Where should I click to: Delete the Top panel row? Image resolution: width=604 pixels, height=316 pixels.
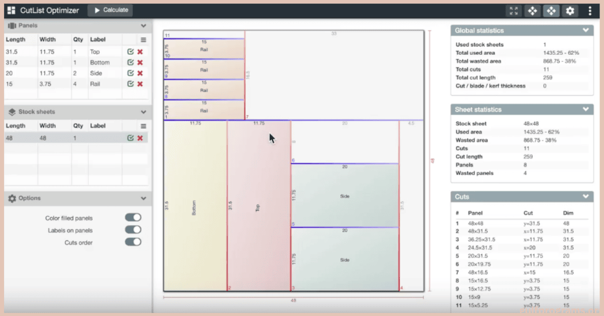point(140,52)
